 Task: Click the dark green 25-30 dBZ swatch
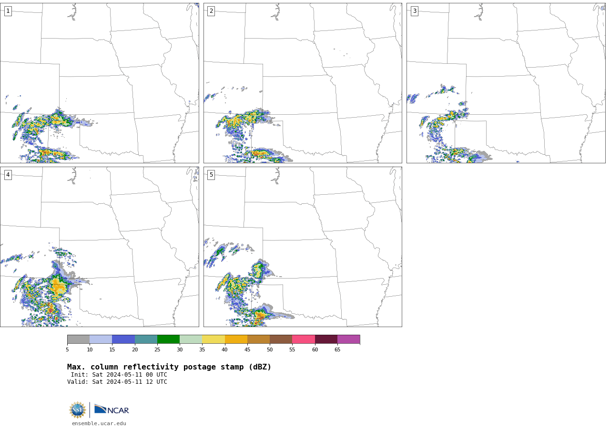pos(168,339)
